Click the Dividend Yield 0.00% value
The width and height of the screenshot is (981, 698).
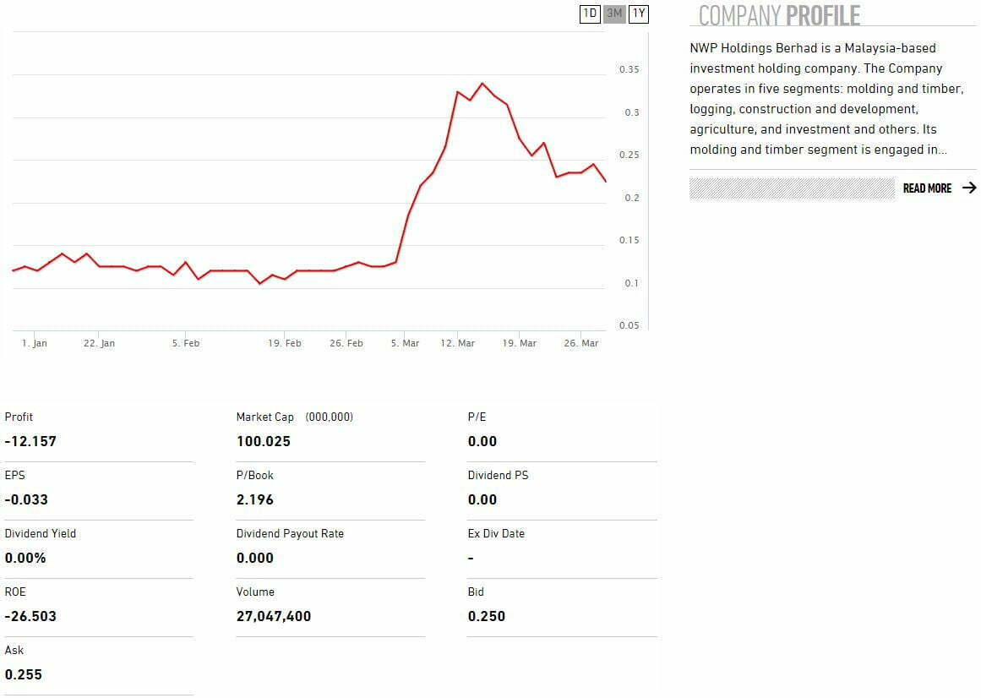coord(25,558)
